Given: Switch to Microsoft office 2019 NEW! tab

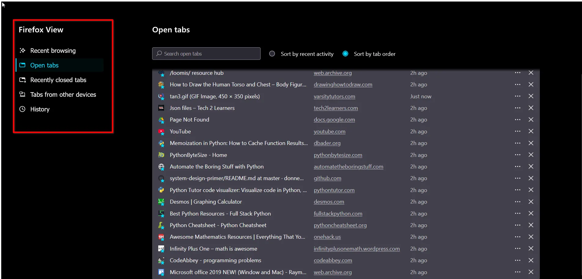Looking at the screenshot, I should tap(238, 272).
